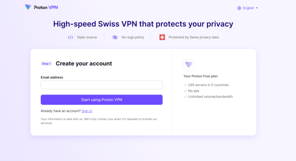Click the Email address input field
The width and height of the screenshot is (296, 161).
pyautogui.click(x=102, y=85)
